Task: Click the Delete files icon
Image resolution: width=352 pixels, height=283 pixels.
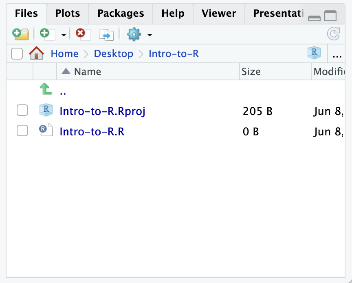Action: 83,34
